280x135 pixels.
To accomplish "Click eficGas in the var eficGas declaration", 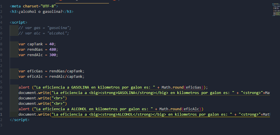I will coord(35,71).
